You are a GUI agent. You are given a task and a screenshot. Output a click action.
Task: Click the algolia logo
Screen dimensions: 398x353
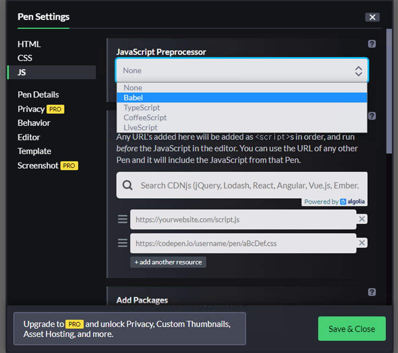tap(353, 201)
